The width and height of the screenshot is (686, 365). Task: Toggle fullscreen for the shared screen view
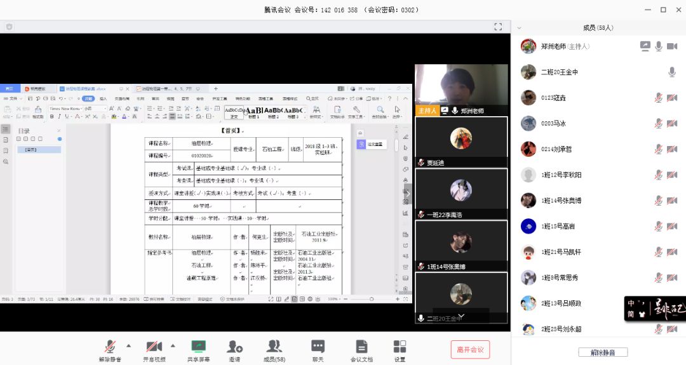(x=499, y=27)
